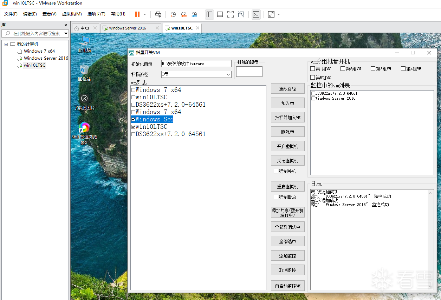Click the orange Suspend VM pause icon
Image resolution: width=441 pixels, height=300 pixels.
[x=137, y=14]
